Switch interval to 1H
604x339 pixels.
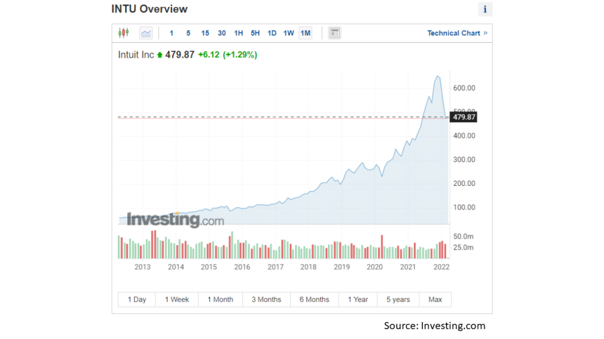click(x=238, y=33)
